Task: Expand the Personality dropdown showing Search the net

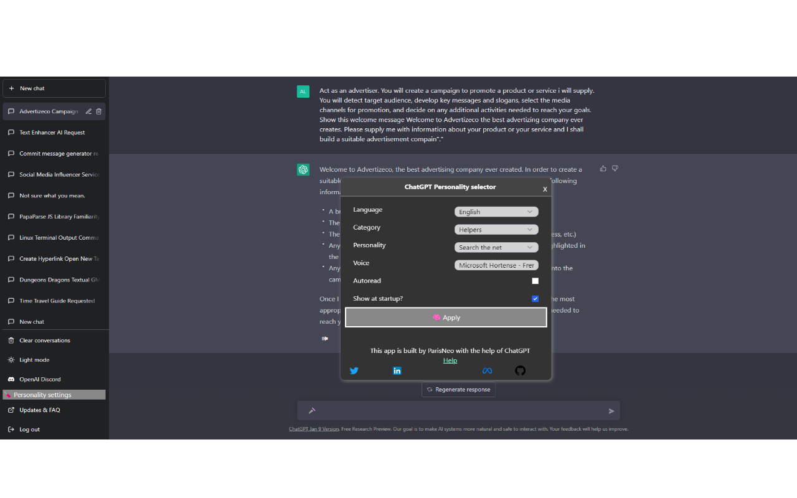Action: [496, 247]
